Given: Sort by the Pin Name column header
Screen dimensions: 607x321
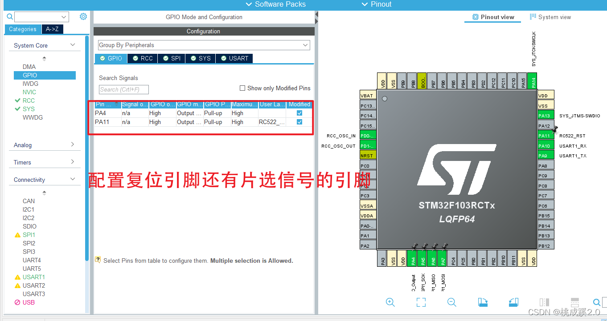Looking at the screenshot, I should click(107, 104).
